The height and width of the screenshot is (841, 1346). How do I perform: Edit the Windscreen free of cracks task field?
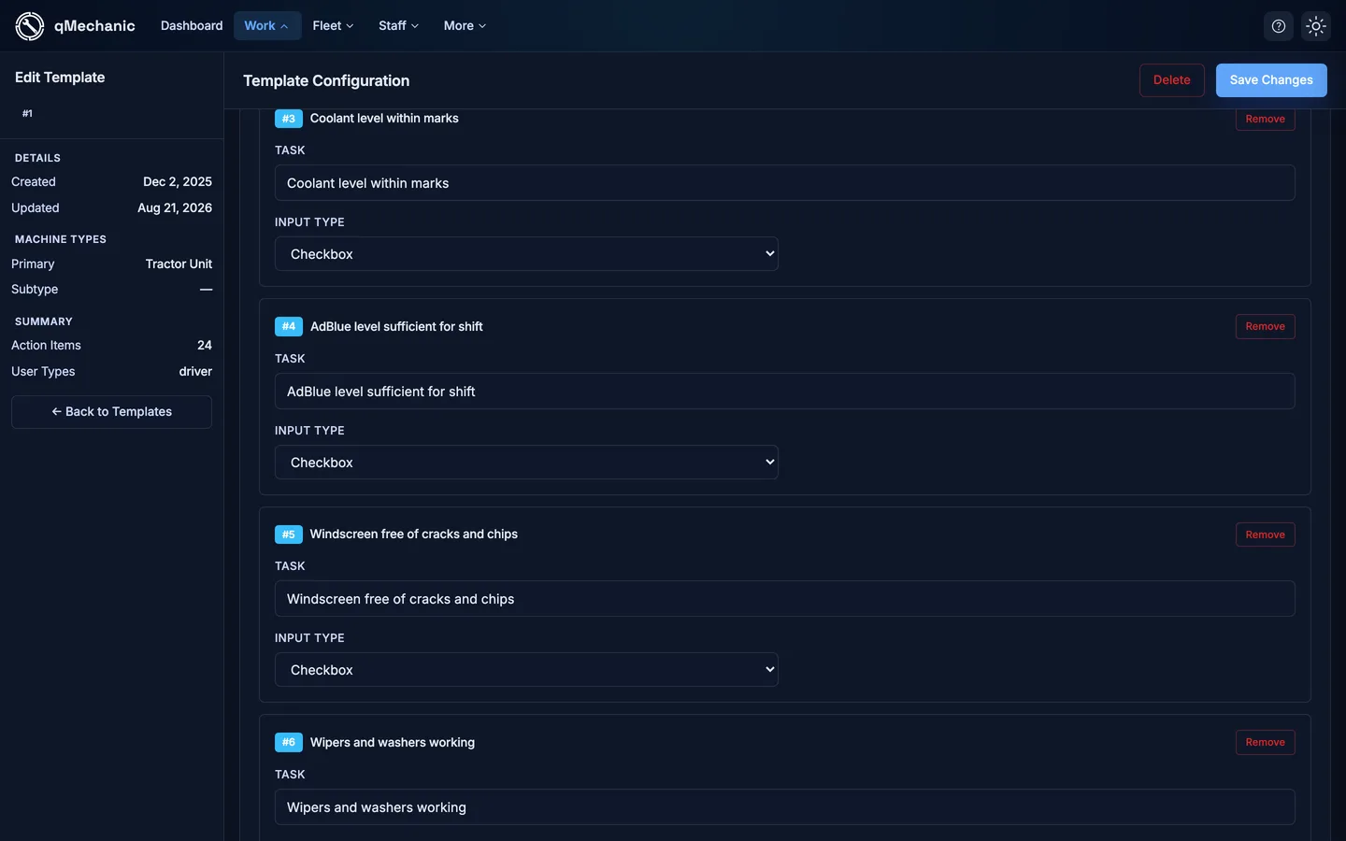coord(784,599)
